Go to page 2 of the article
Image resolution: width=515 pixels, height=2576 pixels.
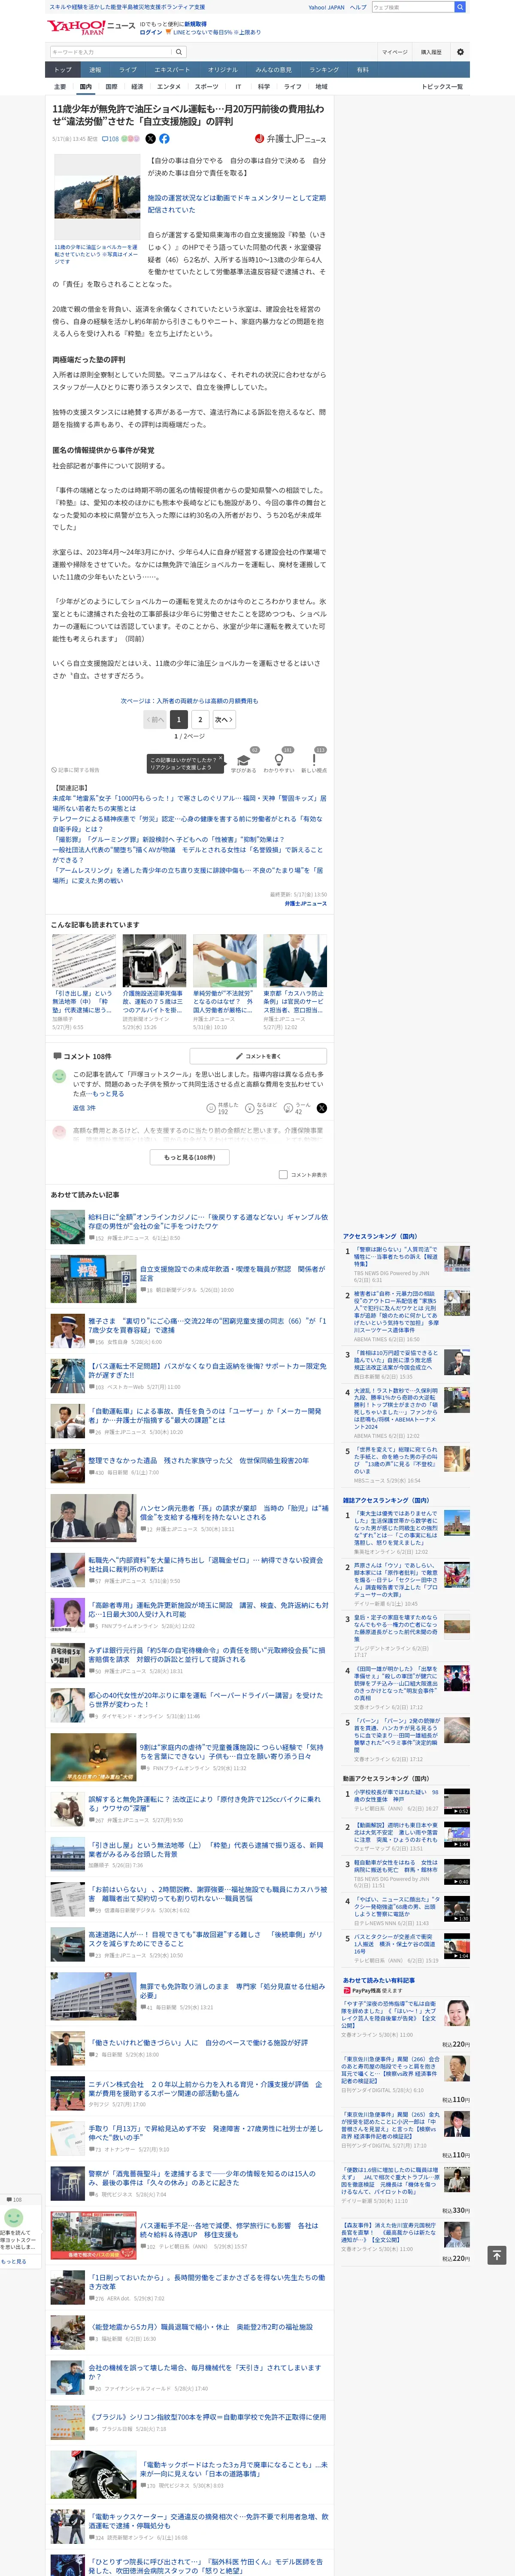tap(200, 719)
